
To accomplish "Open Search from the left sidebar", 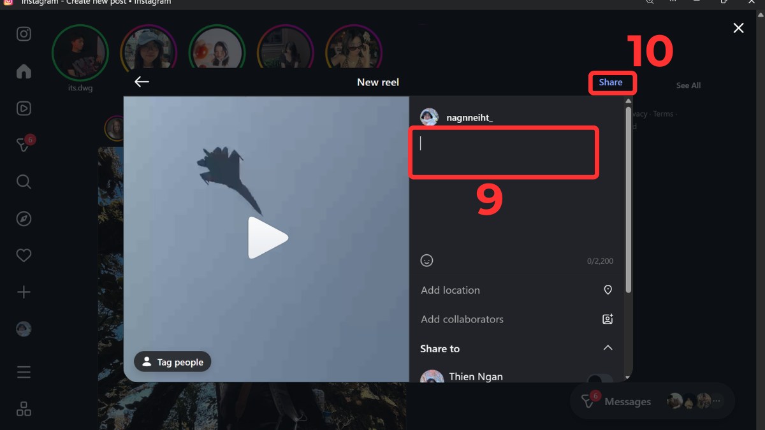I will (x=24, y=182).
